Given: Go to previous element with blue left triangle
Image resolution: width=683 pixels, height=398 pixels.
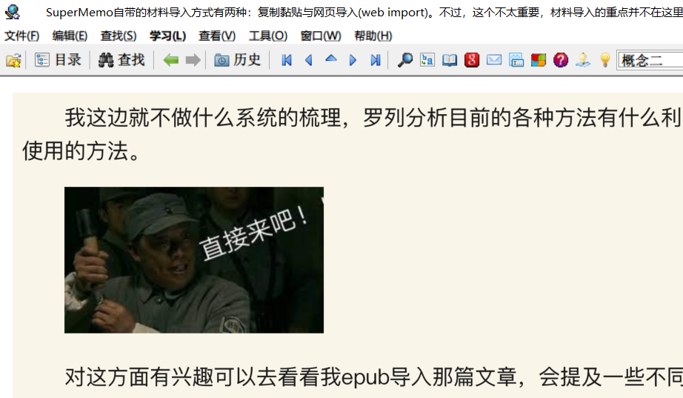Looking at the screenshot, I should [x=309, y=60].
